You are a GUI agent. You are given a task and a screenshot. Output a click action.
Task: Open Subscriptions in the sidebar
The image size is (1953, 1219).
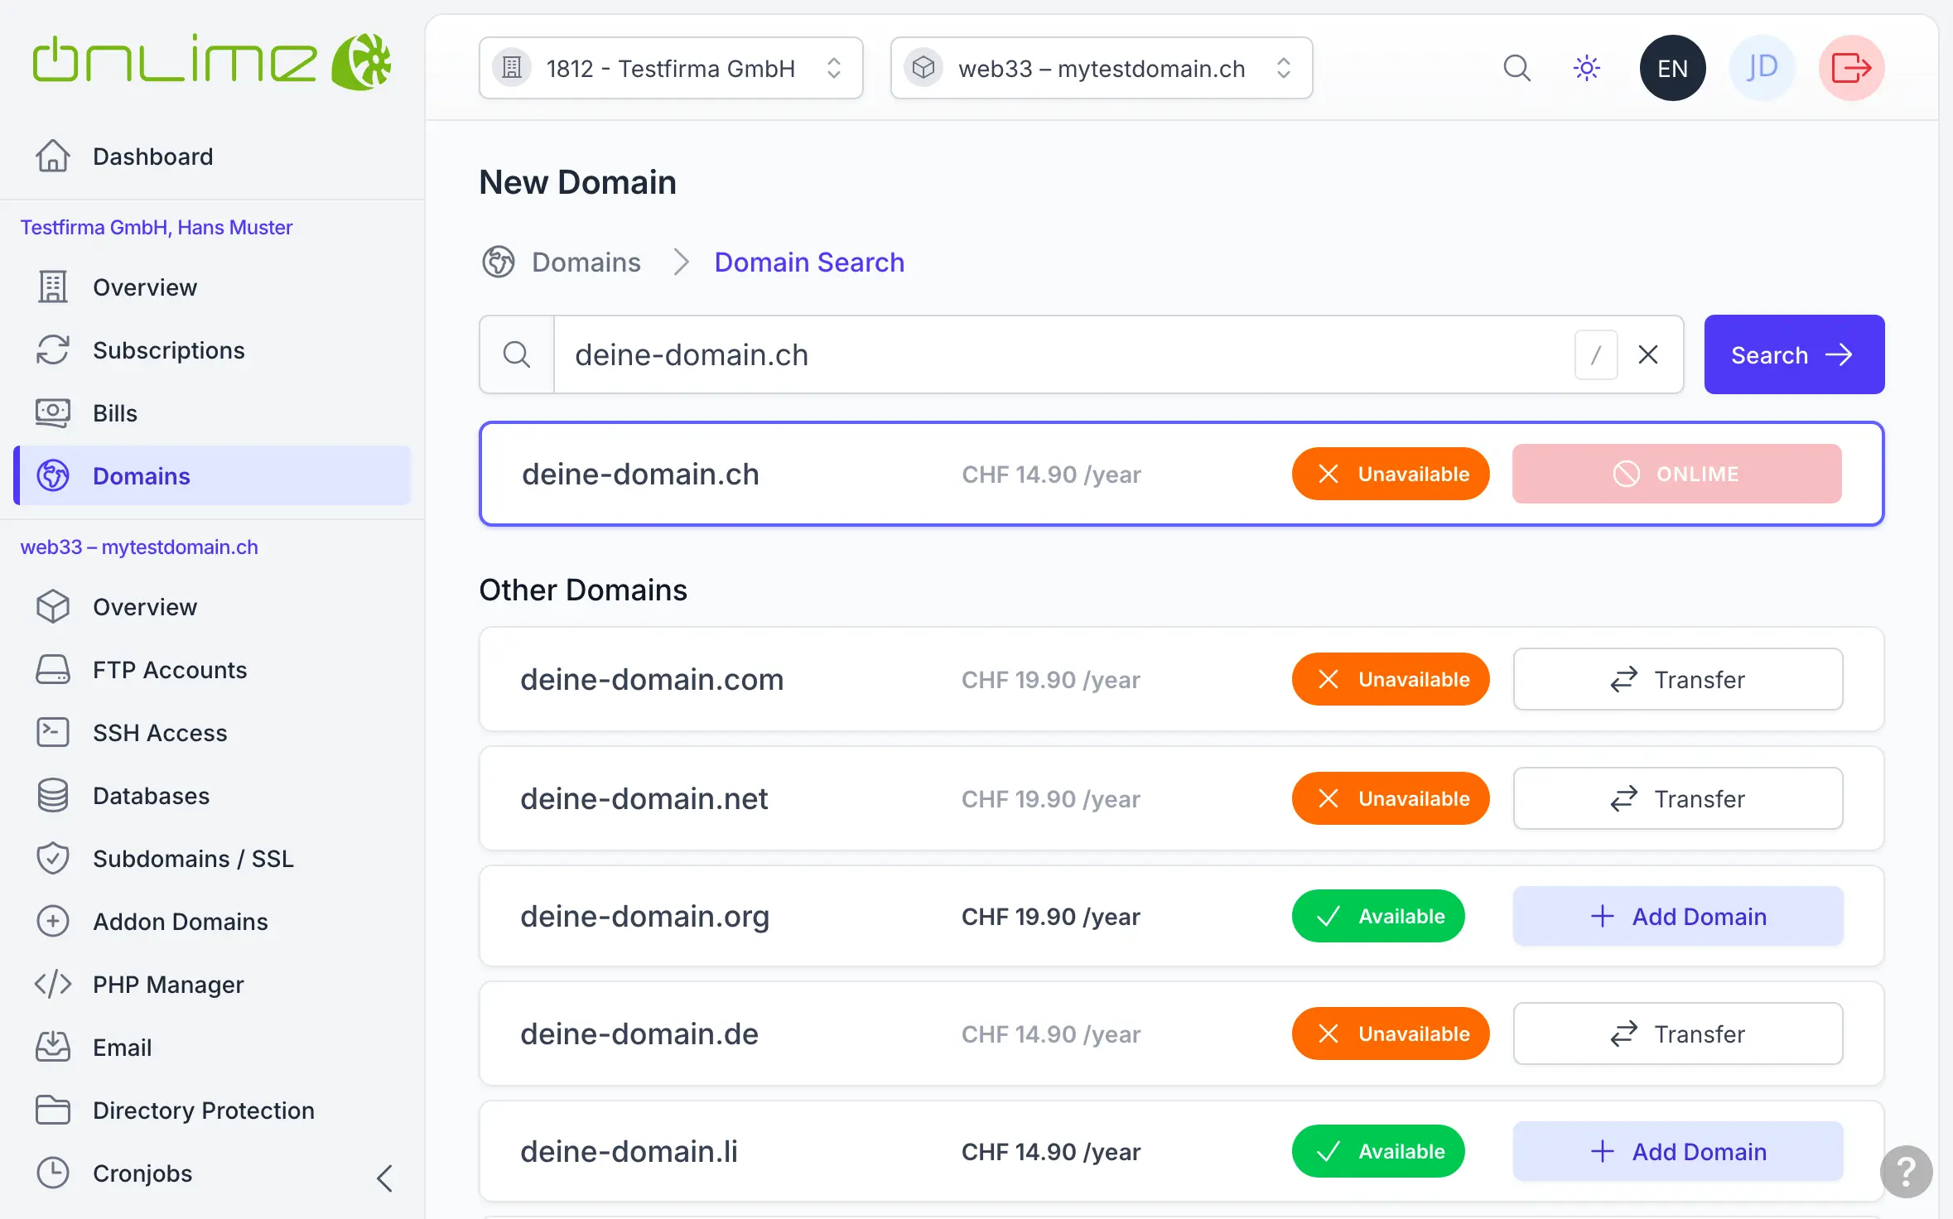coord(168,350)
